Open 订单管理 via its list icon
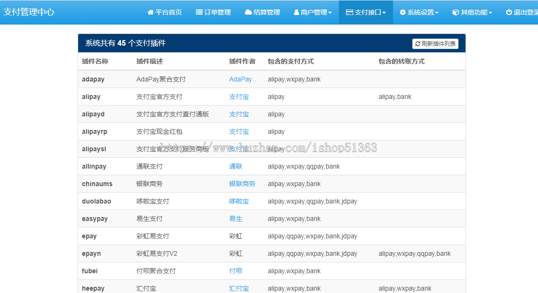This screenshot has width=538, height=293. tap(199, 12)
